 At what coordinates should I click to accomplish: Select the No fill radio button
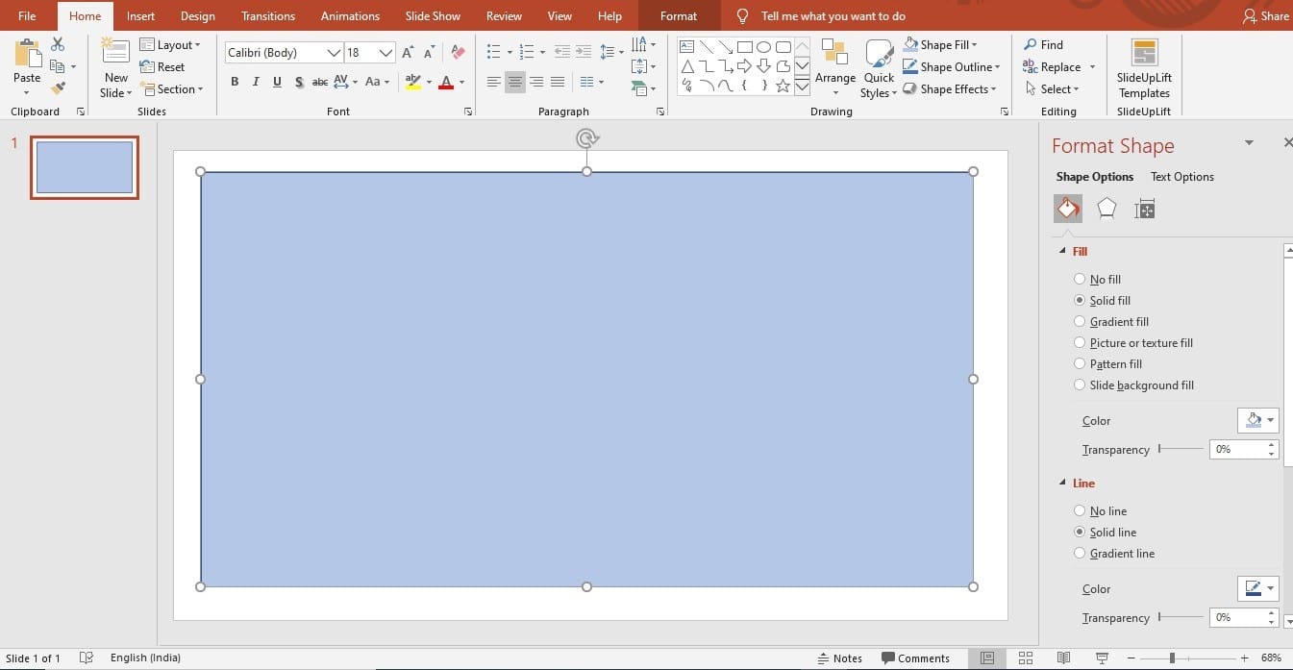point(1080,280)
